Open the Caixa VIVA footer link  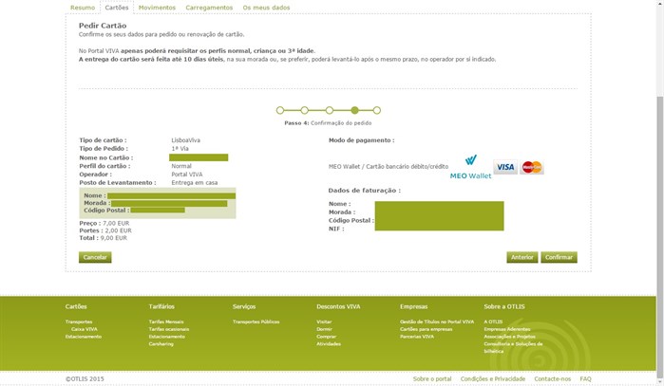85,329
